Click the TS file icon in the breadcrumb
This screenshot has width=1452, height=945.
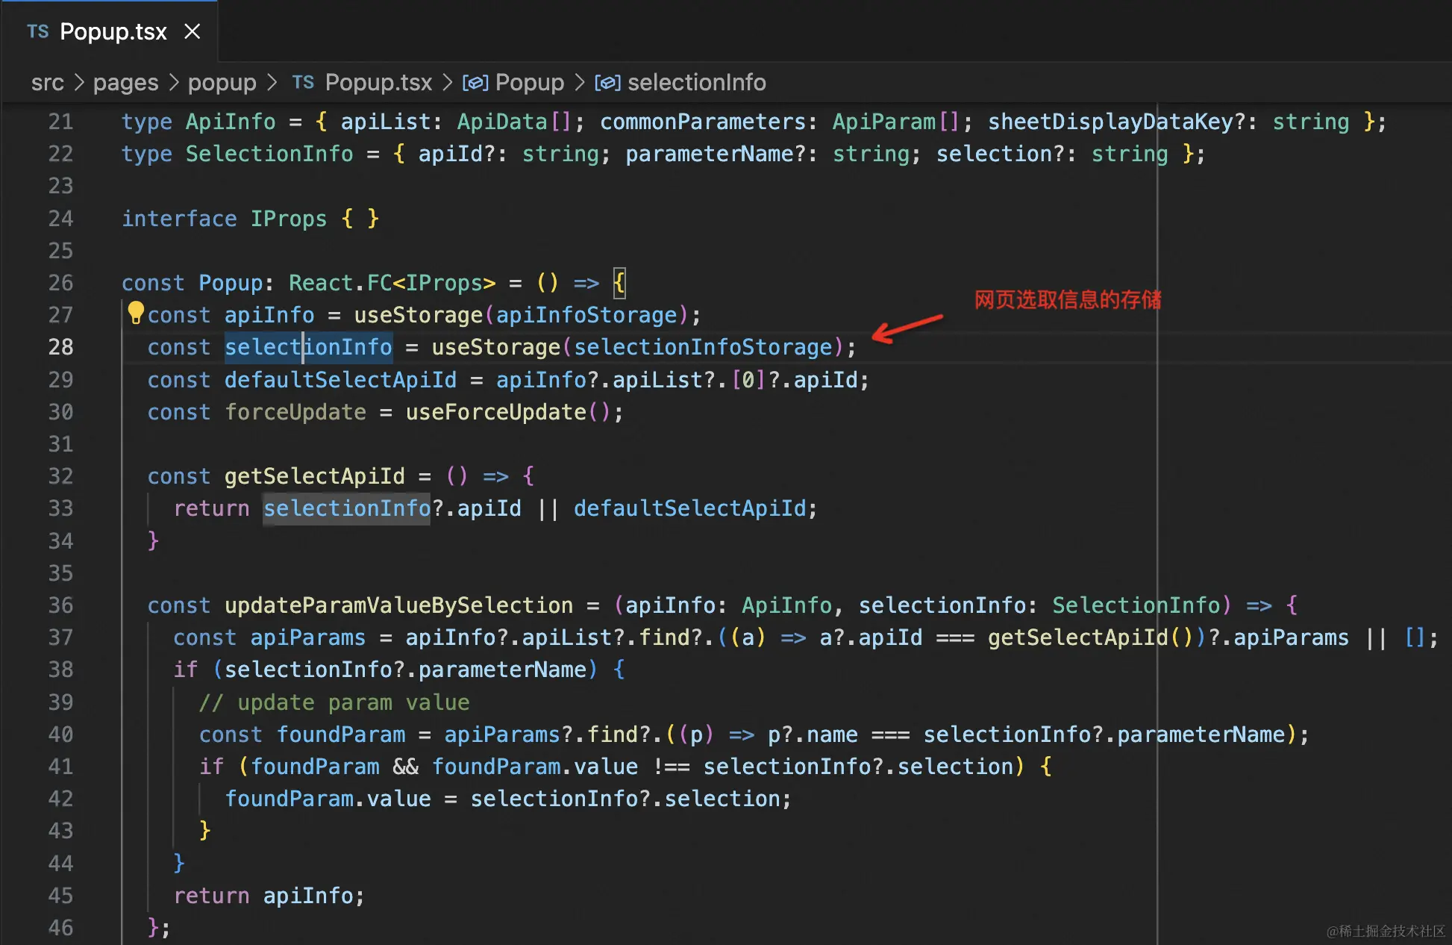pos(303,82)
